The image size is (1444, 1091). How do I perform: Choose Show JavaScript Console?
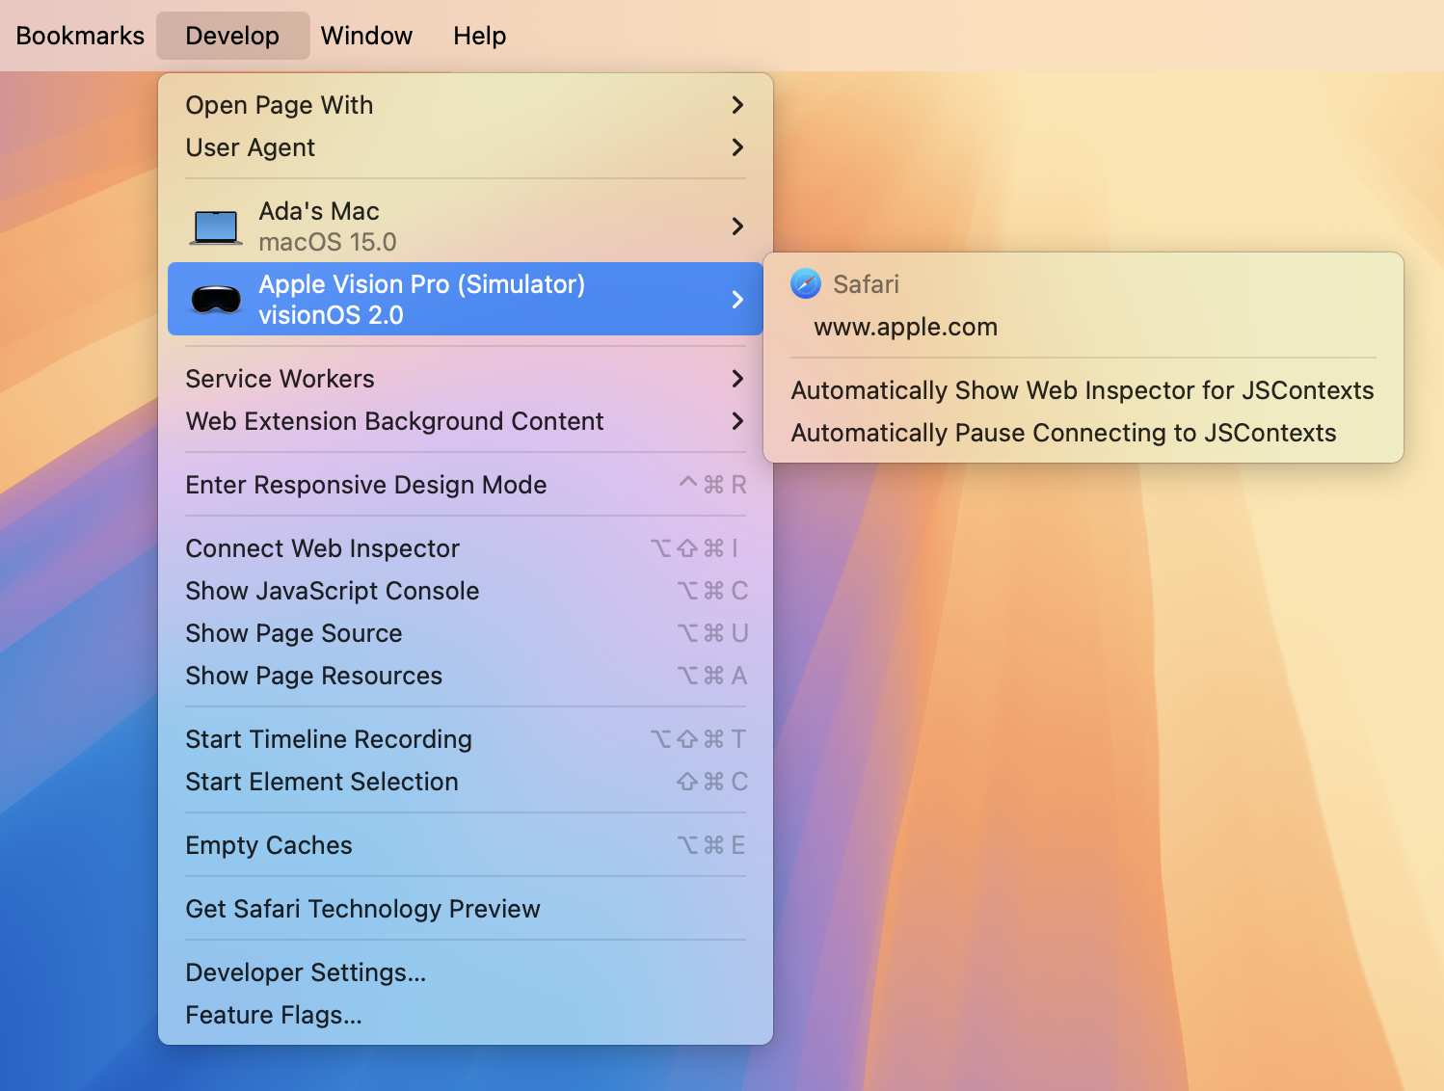[x=466, y=591]
